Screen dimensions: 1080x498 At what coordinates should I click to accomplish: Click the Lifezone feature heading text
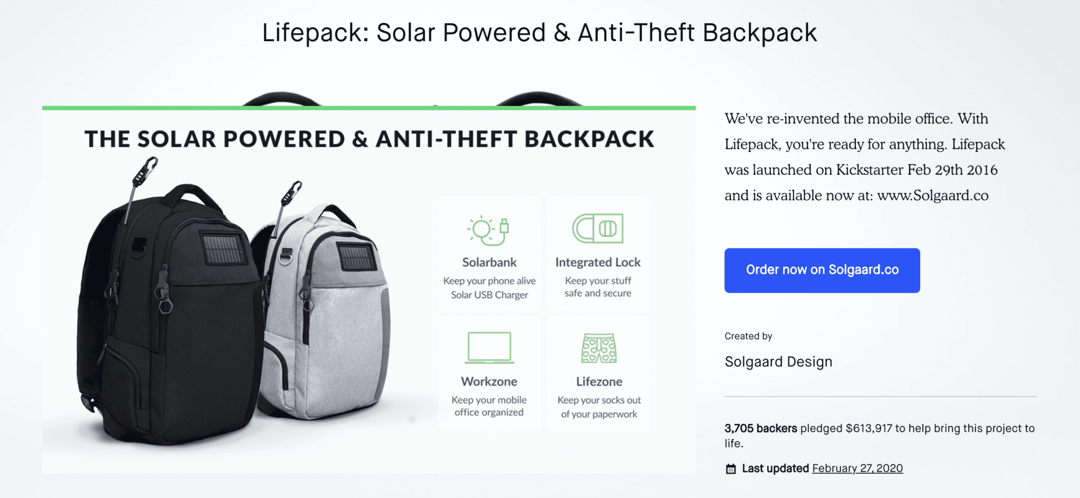599,381
